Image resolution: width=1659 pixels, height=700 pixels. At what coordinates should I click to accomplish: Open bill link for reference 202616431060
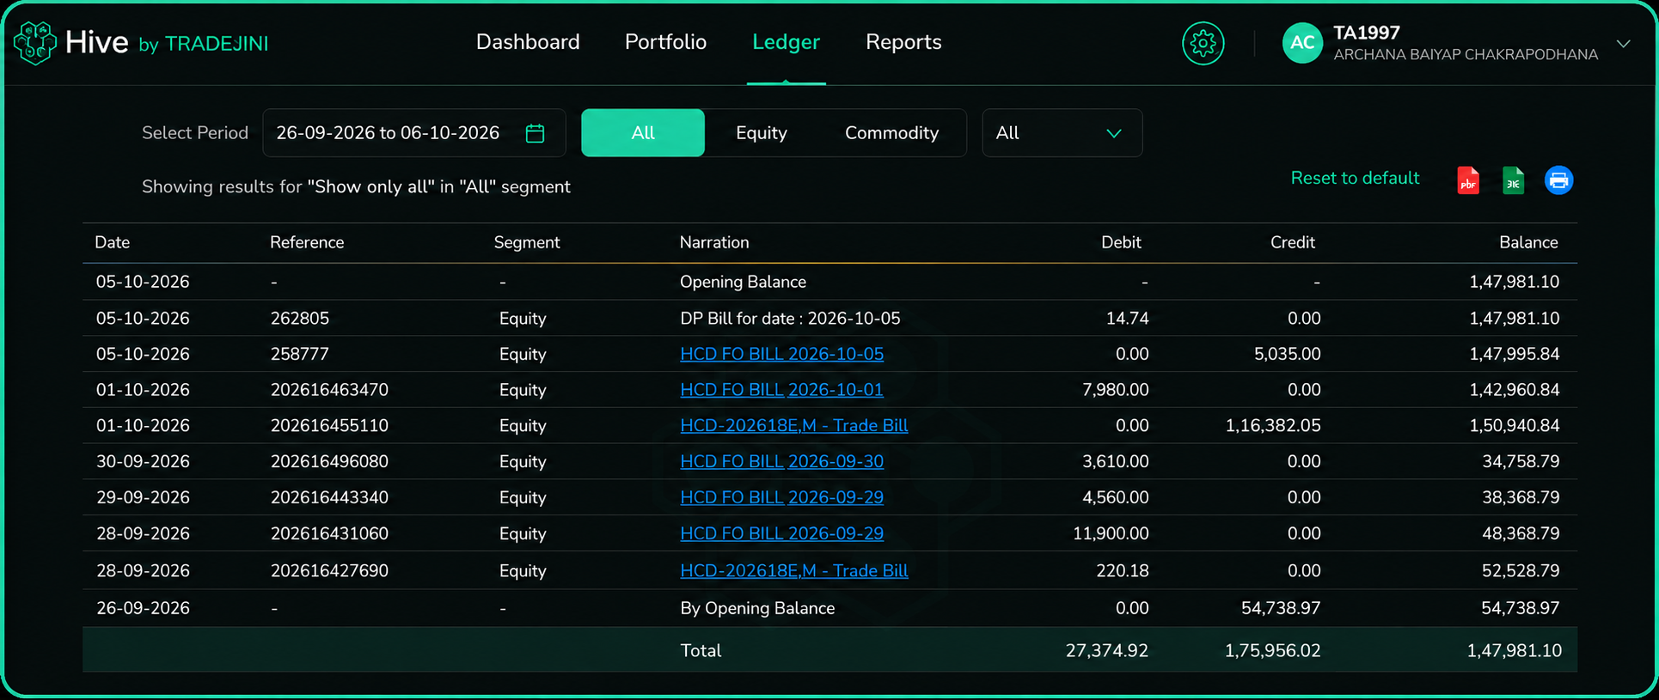781,534
